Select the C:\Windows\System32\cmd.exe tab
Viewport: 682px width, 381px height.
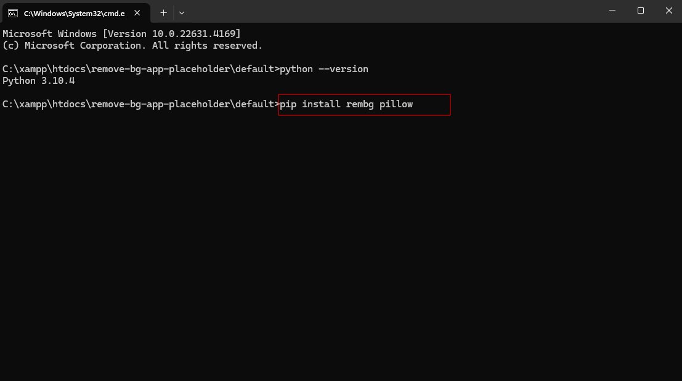[74, 13]
